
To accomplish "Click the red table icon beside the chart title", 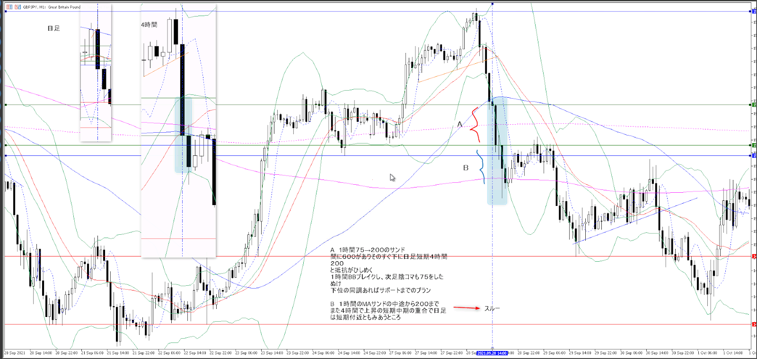I will click(x=9, y=7).
